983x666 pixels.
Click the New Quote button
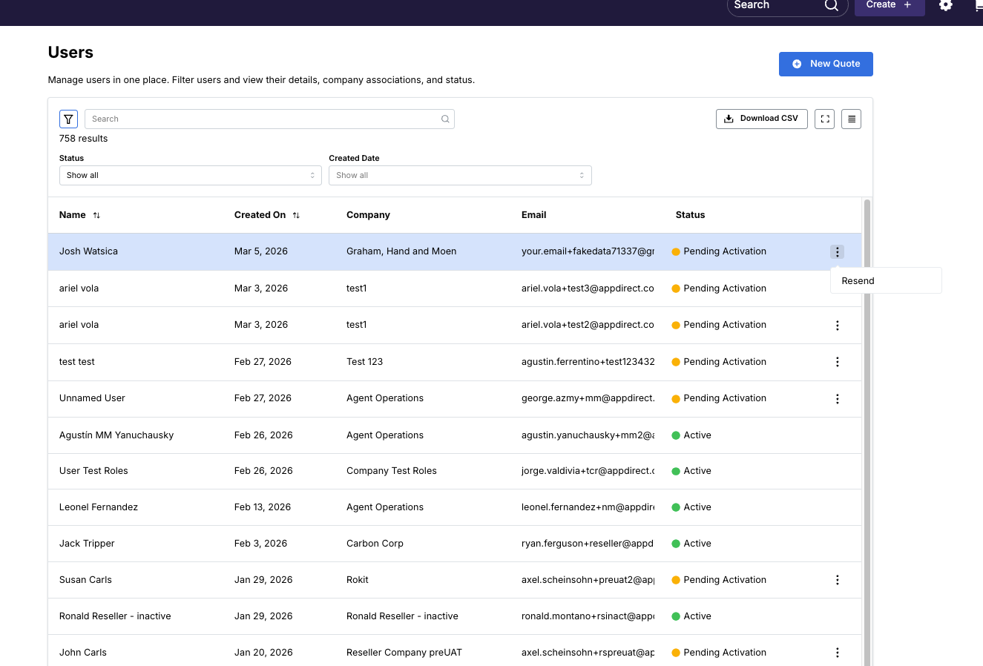(x=826, y=64)
